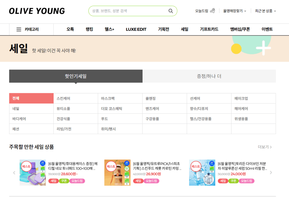Click the search magnifier icon
Viewport: 289px width, 206px height.
pyautogui.click(x=170, y=11)
